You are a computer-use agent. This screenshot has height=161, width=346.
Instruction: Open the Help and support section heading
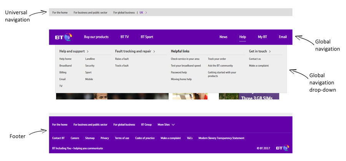click(x=74, y=51)
